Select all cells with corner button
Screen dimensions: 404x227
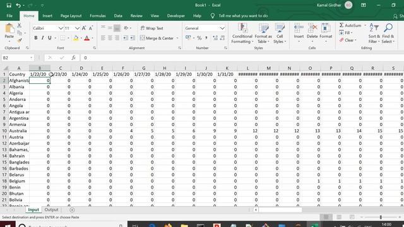tap(5, 68)
